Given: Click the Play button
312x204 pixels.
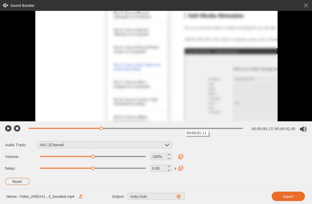Looking at the screenshot, I should click(8, 128).
